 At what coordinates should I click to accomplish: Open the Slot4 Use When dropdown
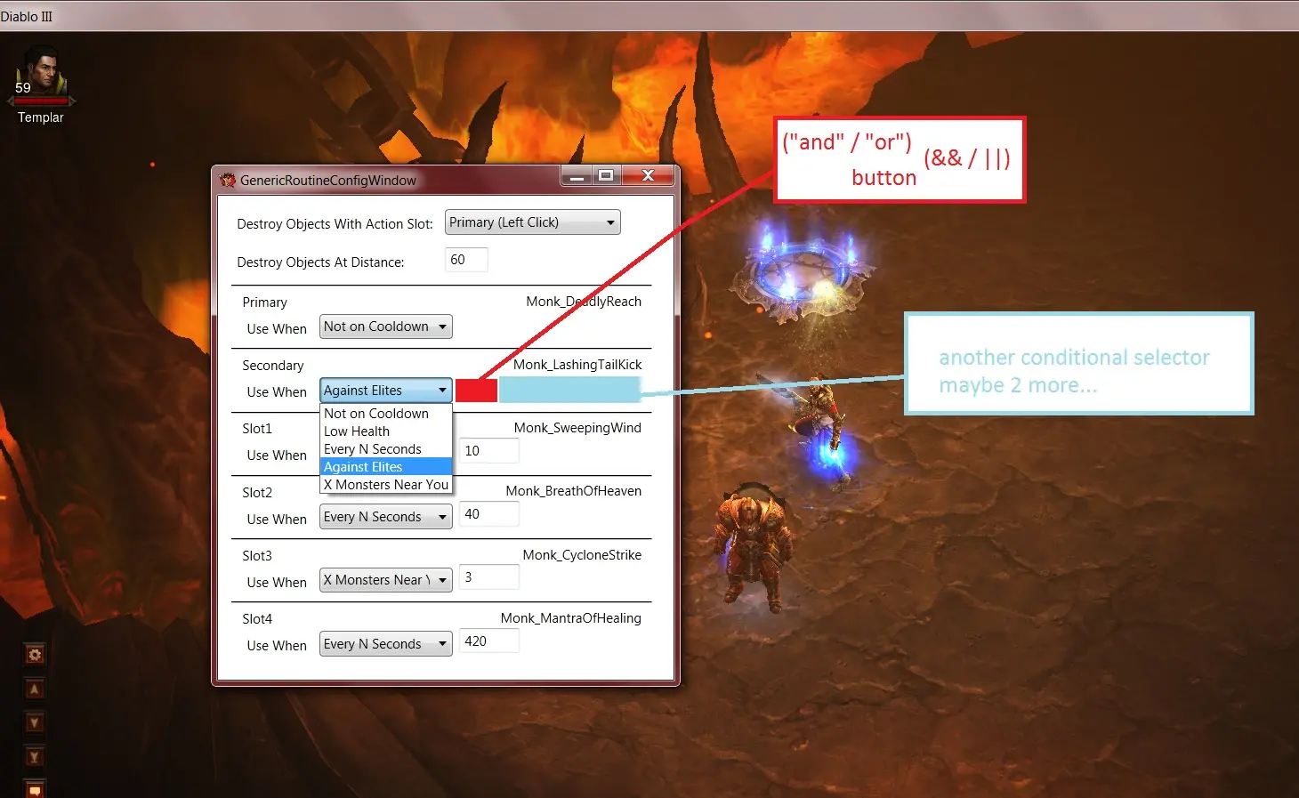[x=385, y=644]
